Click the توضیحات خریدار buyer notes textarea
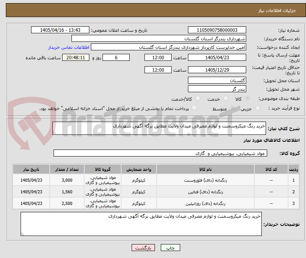The height and width of the screenshot is (258, 306). tap(141, 224)
